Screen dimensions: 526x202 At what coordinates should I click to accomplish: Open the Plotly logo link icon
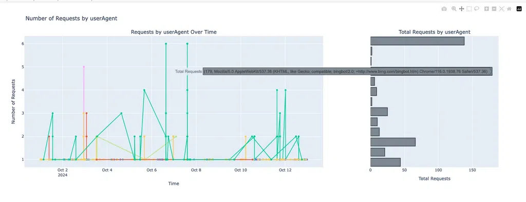519,9
